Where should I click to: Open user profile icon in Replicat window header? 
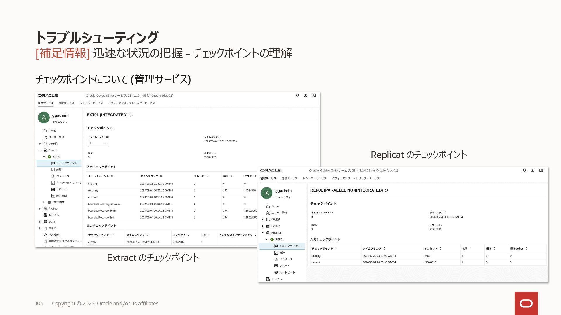[541, 170]
